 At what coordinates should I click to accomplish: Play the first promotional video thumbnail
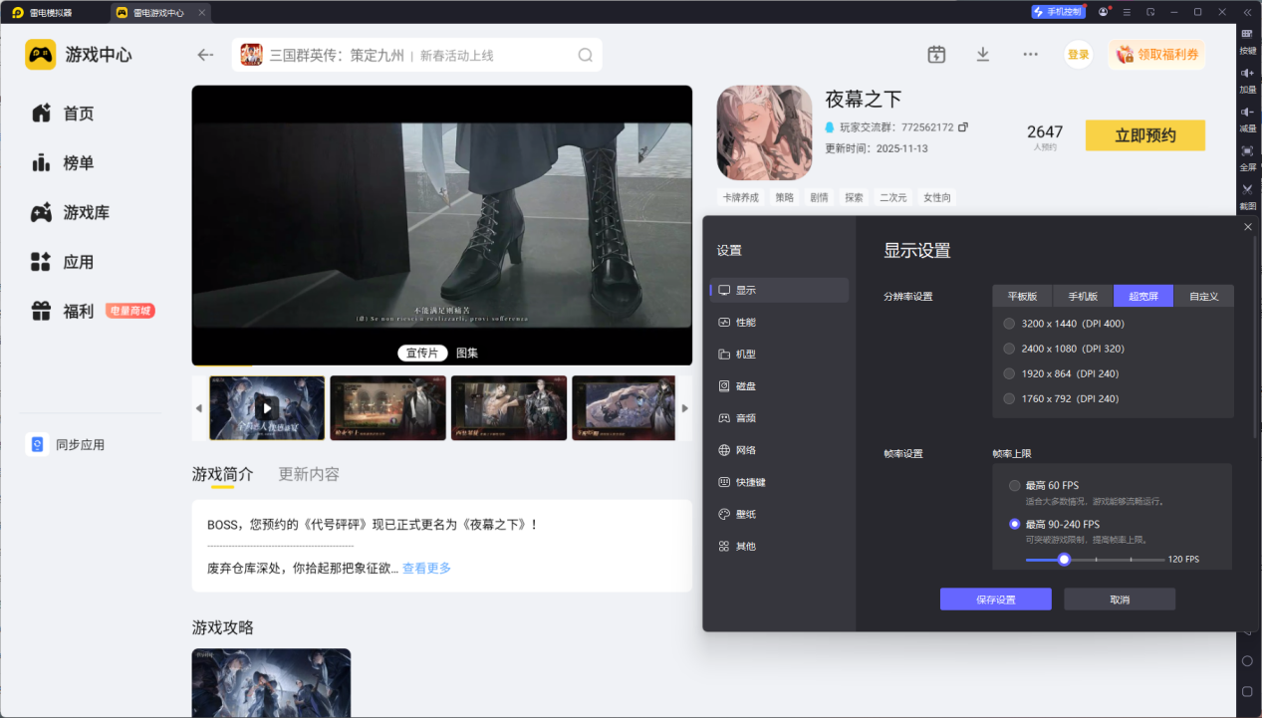[x=267, y=407]
